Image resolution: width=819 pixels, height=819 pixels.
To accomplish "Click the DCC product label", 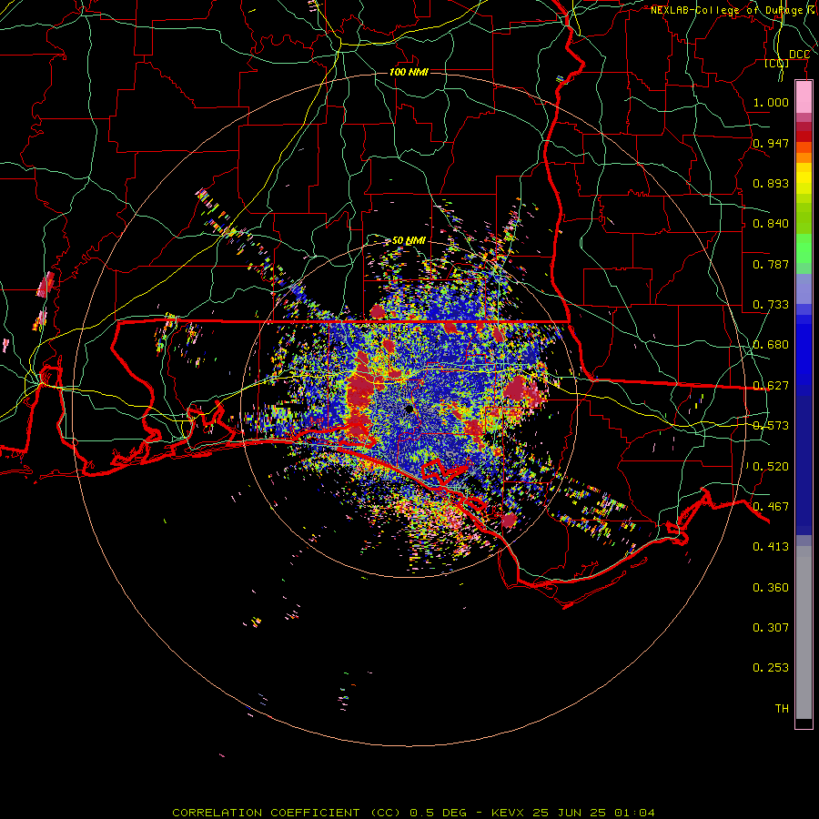I will click(x=799, y=55).
